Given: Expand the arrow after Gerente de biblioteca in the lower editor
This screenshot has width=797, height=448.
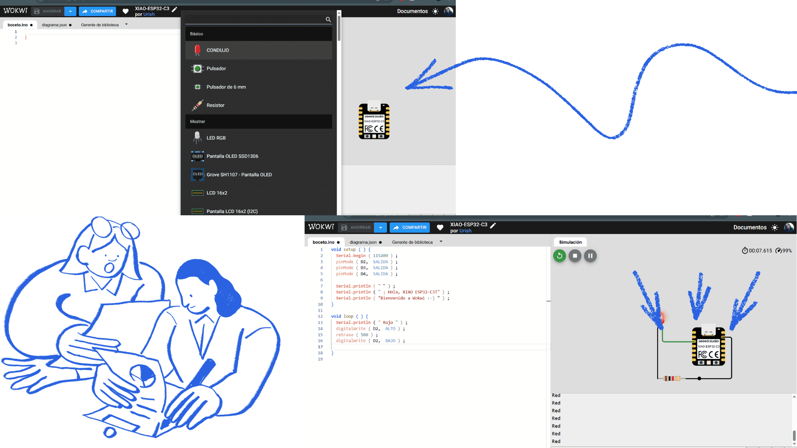Looking at the screenshot, I should tap(441, 242).
